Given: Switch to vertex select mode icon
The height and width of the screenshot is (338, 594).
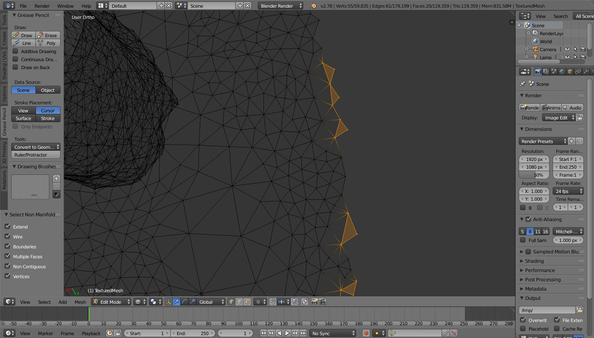Looking at the screenshot, I should click(231, 302).
